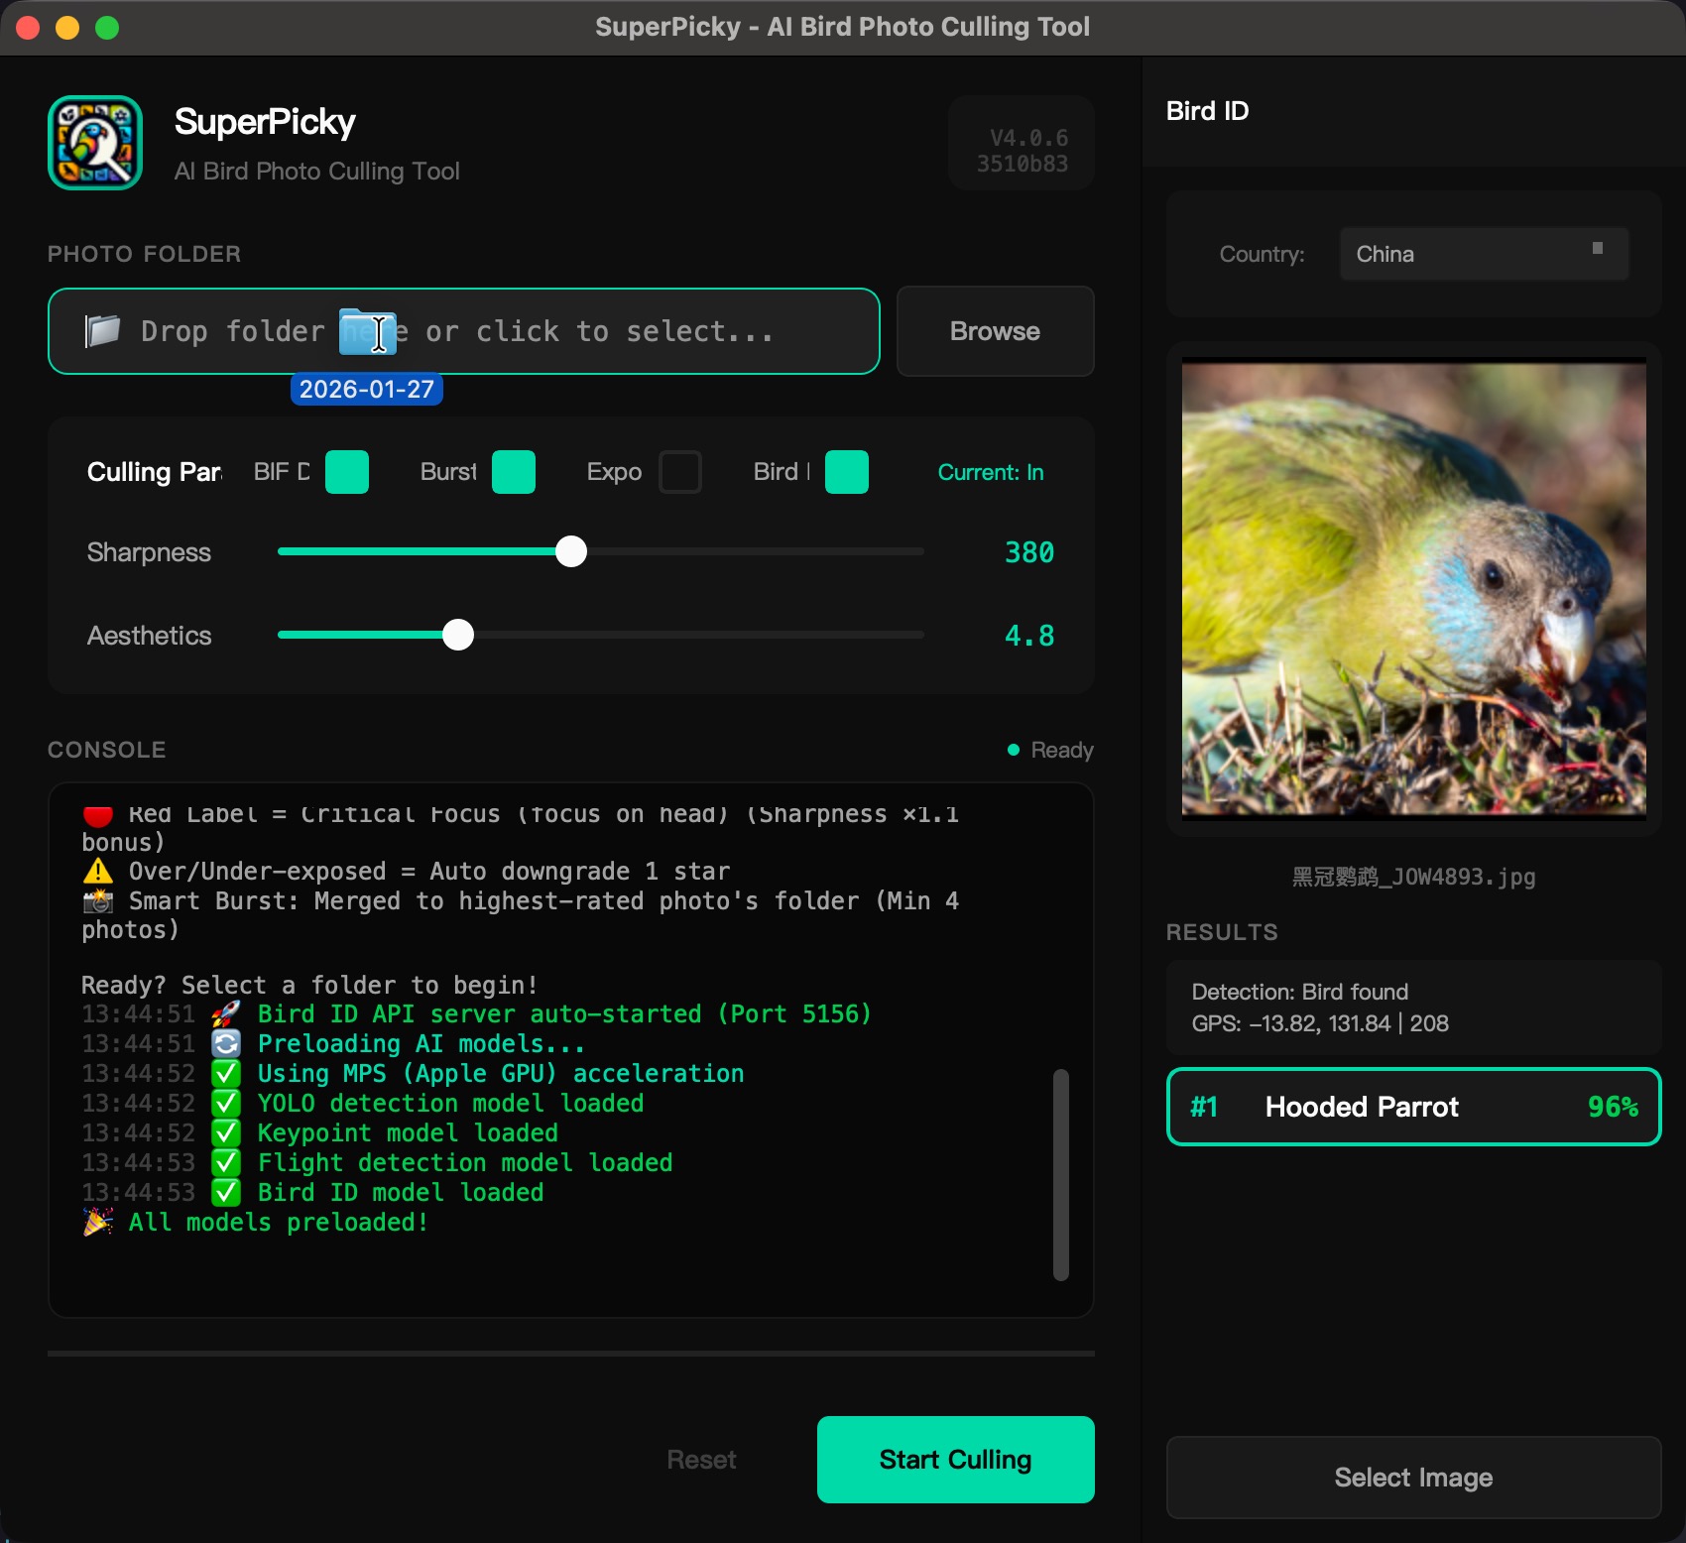Viewport: 1686px width, 1543px height.
Task: Click the rocket icon next to Bird ID API message
Action: coord(224,1013)
